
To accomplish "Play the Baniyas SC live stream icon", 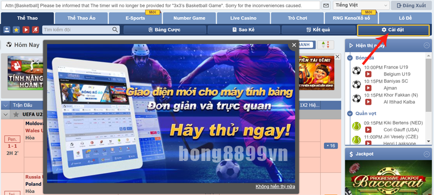I will (368, 88).
